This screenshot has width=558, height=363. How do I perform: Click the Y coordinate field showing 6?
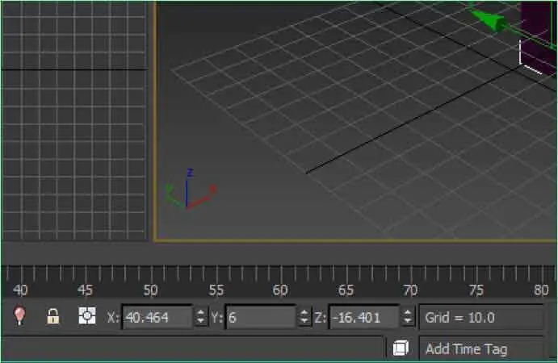coord(261,317)
